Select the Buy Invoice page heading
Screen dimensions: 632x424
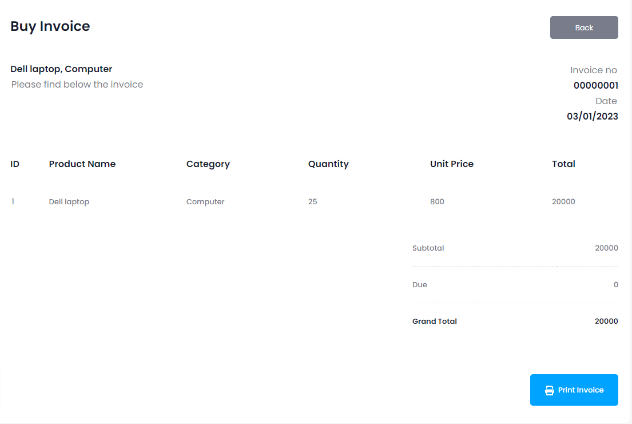pyautogui.click(x=50, y=26)
